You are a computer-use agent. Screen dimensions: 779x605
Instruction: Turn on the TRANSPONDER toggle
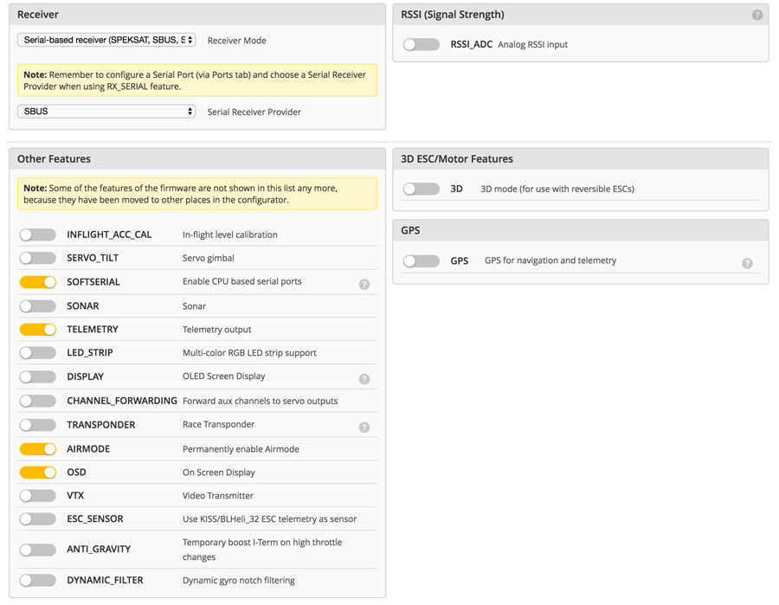pyautogui.click(x=38, y=425)
